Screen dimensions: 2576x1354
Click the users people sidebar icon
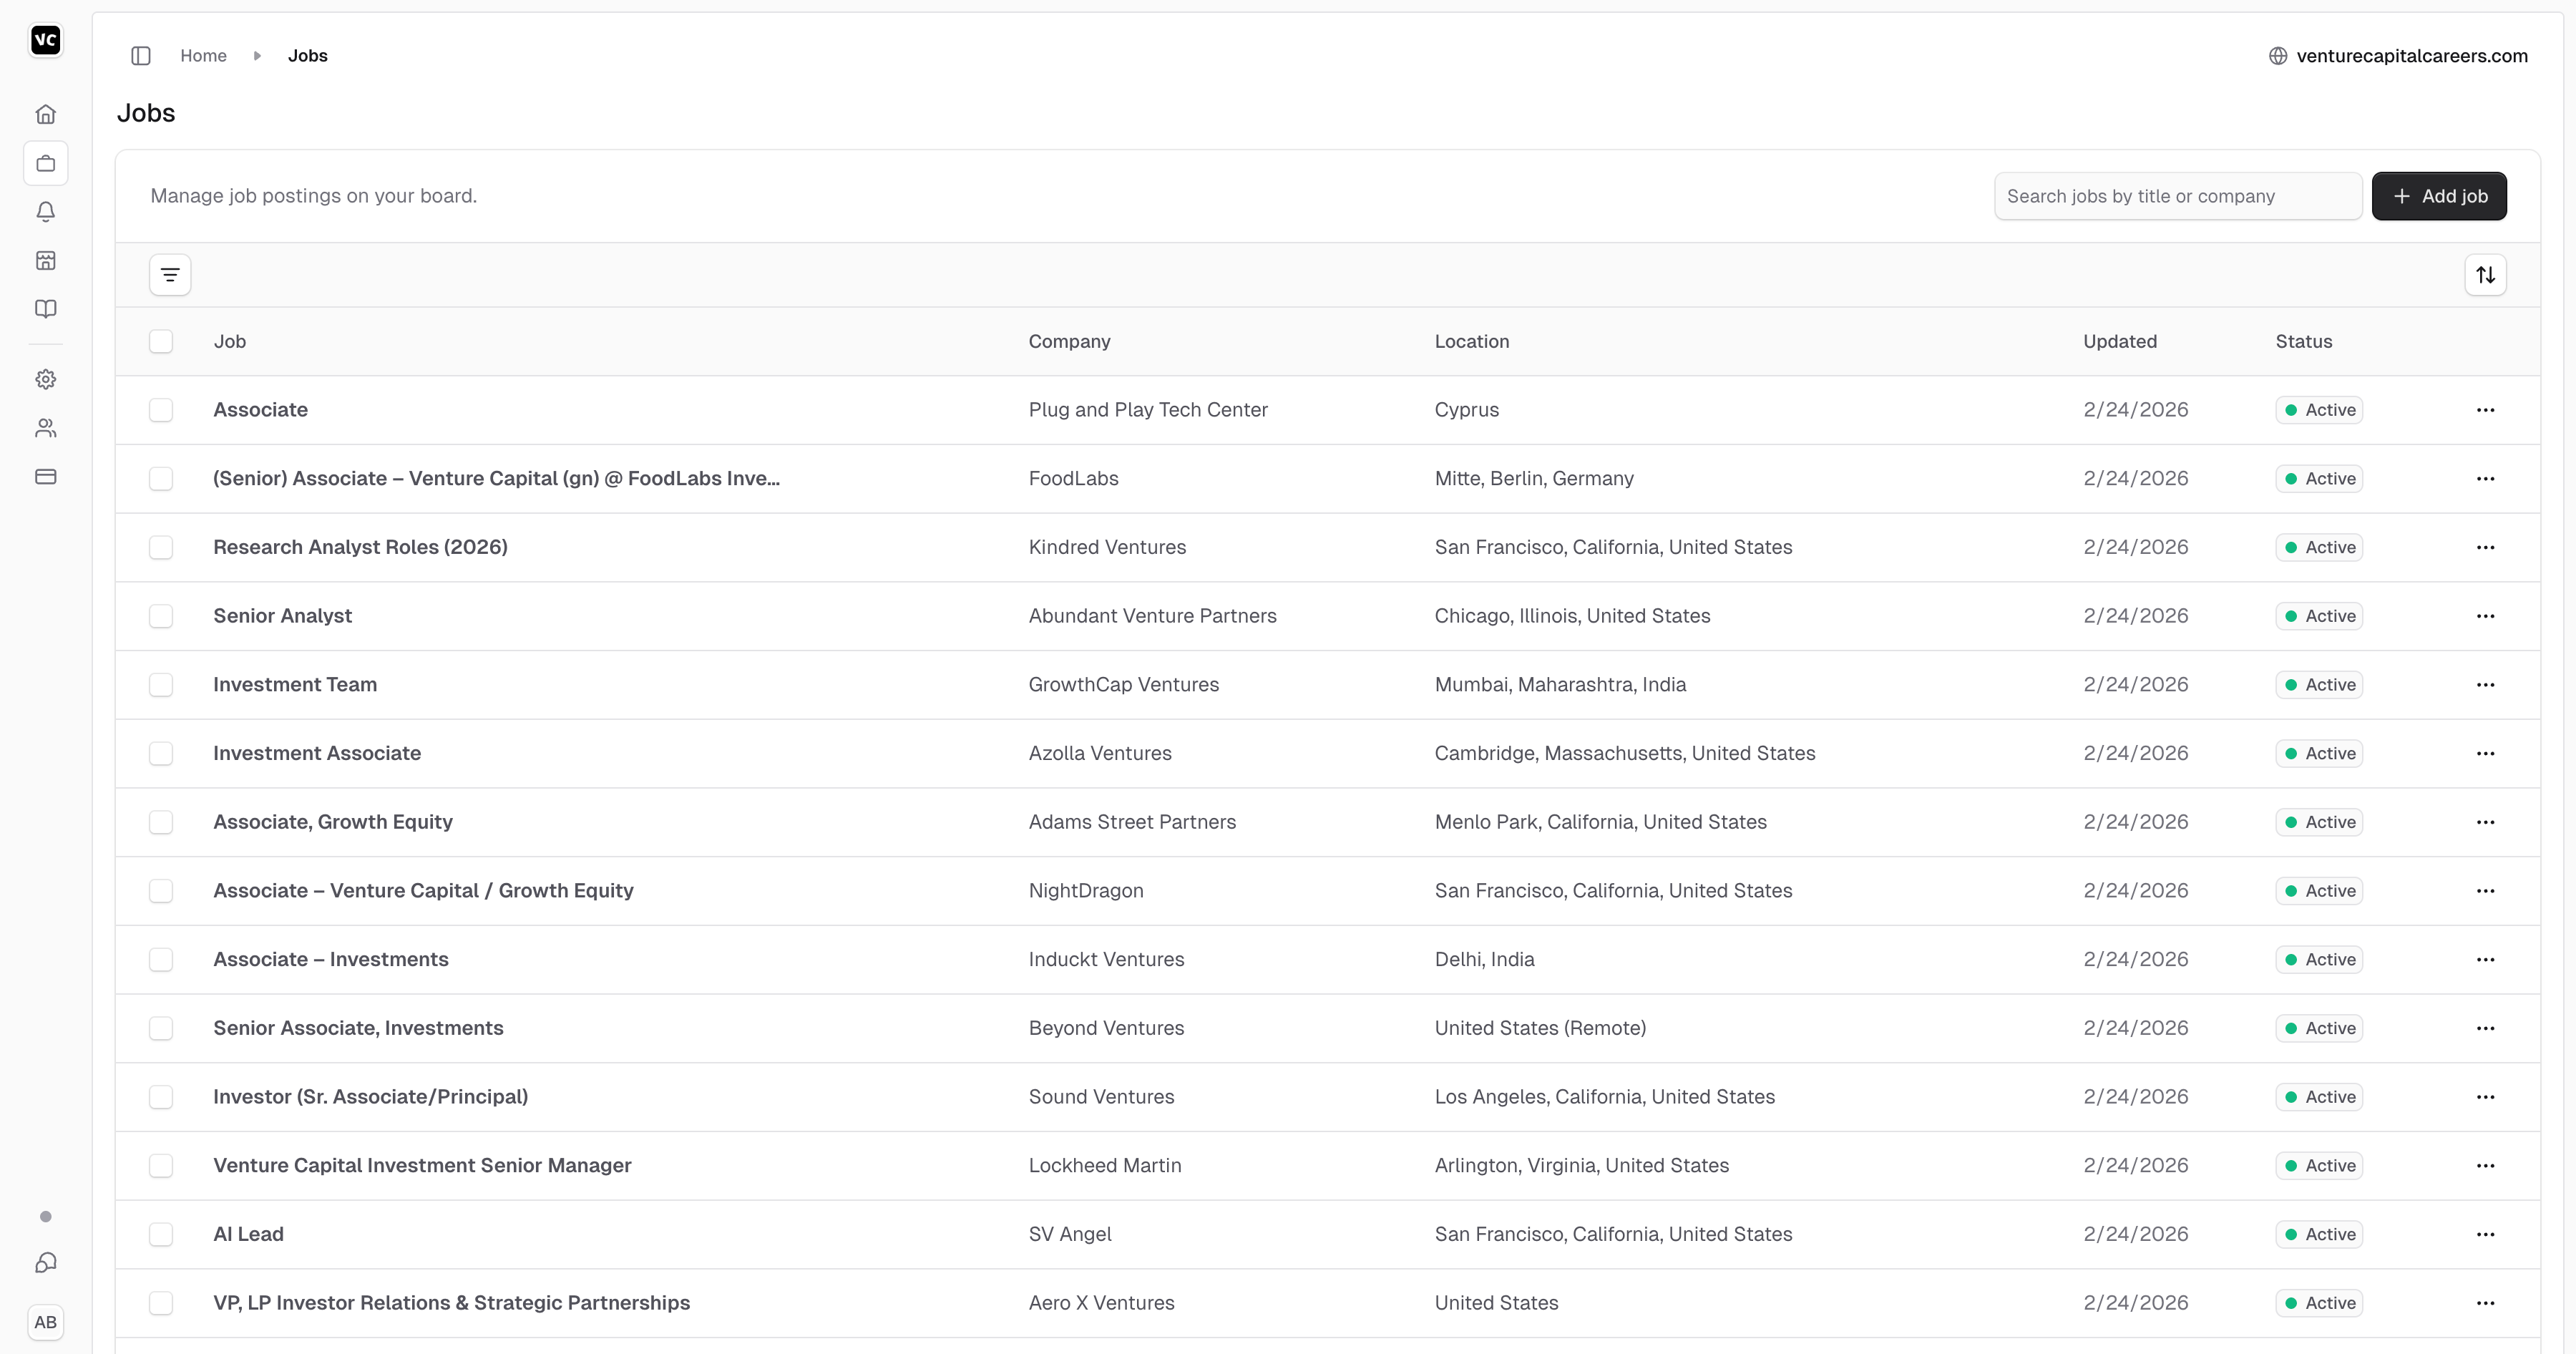45,428
